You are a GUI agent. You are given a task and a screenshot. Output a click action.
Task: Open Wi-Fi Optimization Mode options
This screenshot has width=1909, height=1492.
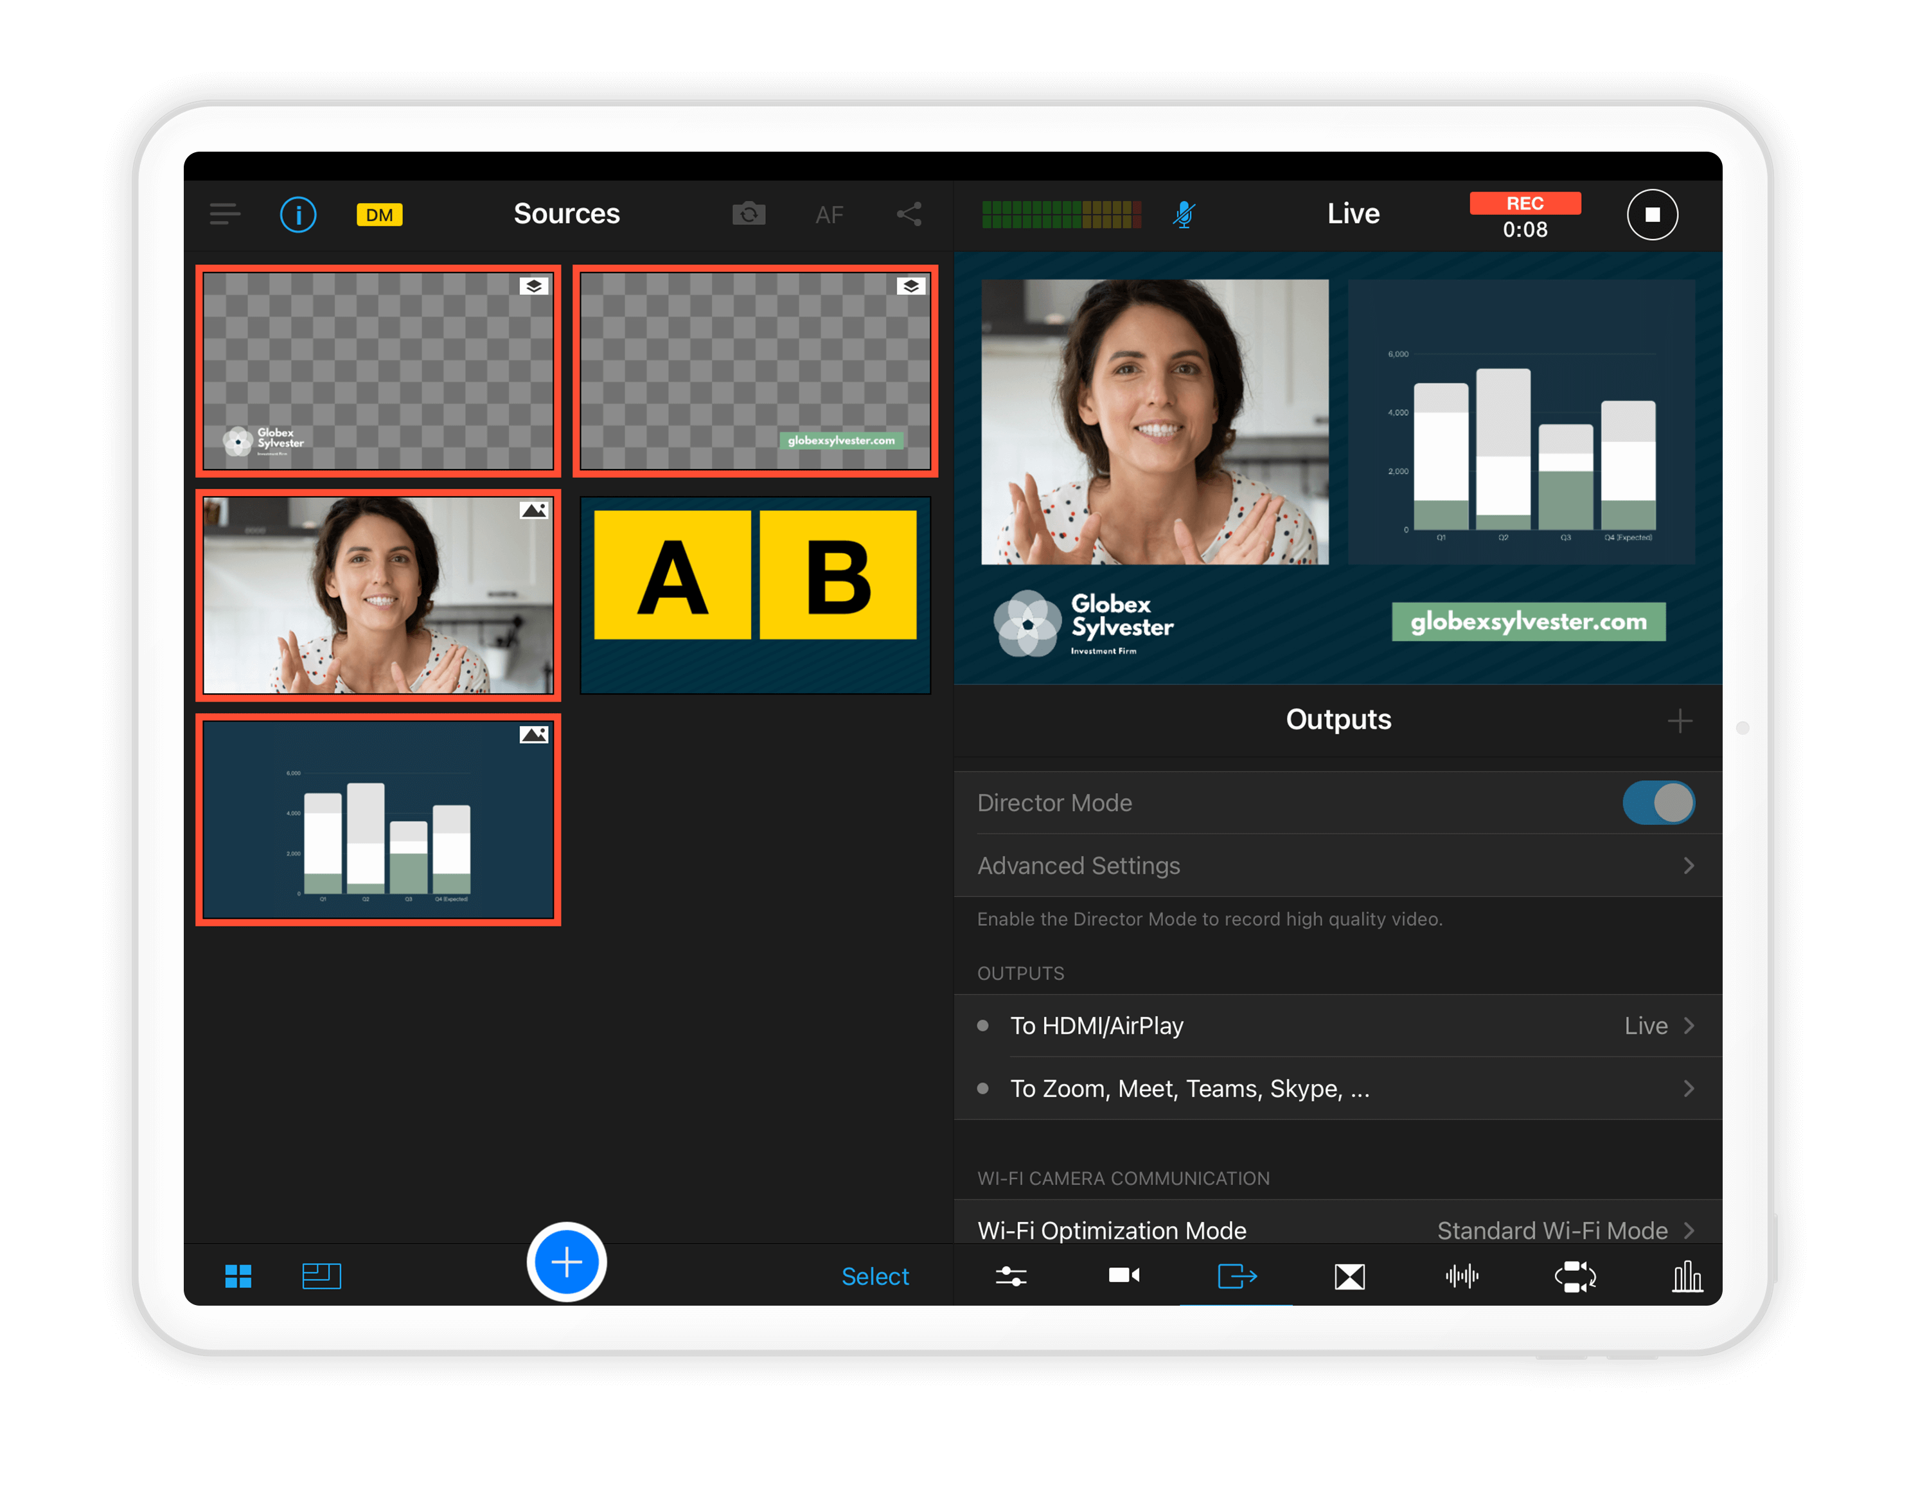(x=1337, y=1230)
